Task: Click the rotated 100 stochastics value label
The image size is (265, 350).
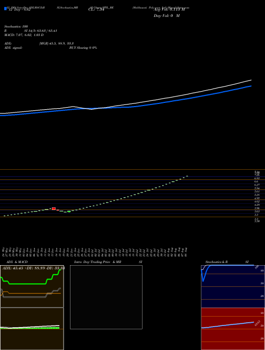Action: [257, 267]
